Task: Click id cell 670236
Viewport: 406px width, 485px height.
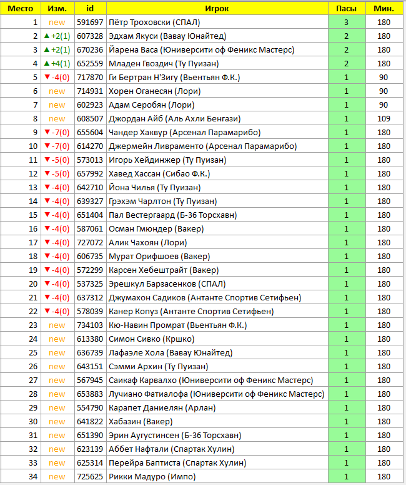Action: point(90,50)
